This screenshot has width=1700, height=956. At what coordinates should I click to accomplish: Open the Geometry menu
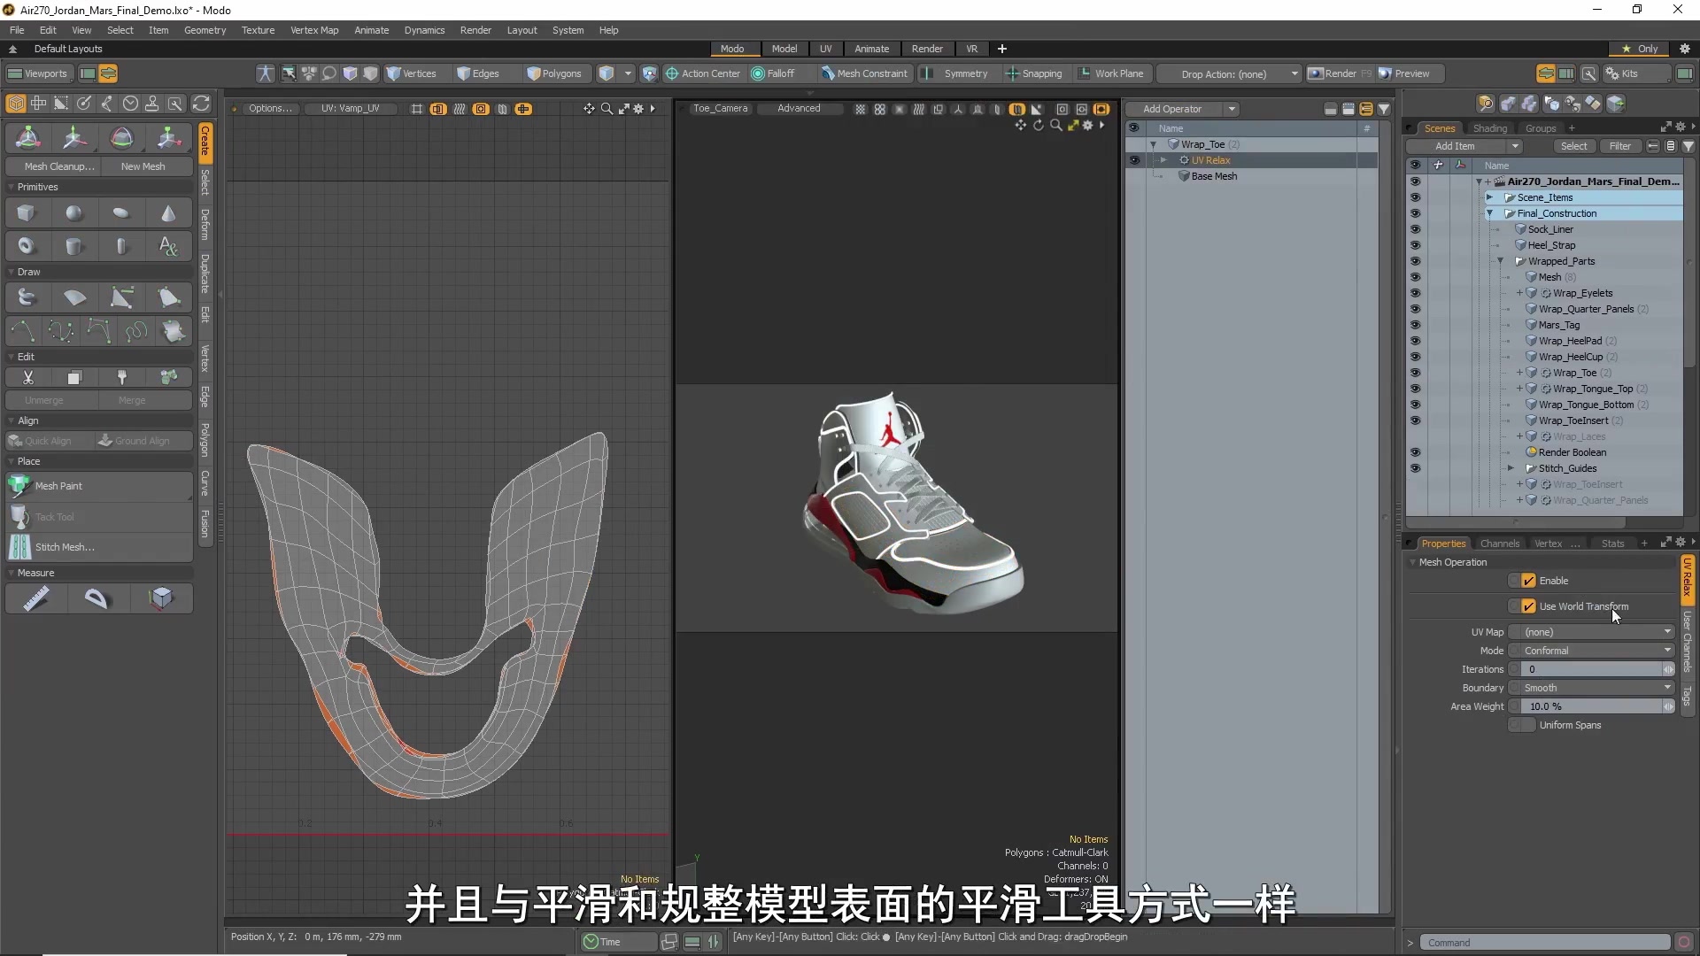205,29
